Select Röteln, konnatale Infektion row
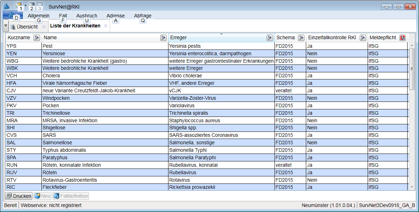419x212 pixels. point(207,165)
